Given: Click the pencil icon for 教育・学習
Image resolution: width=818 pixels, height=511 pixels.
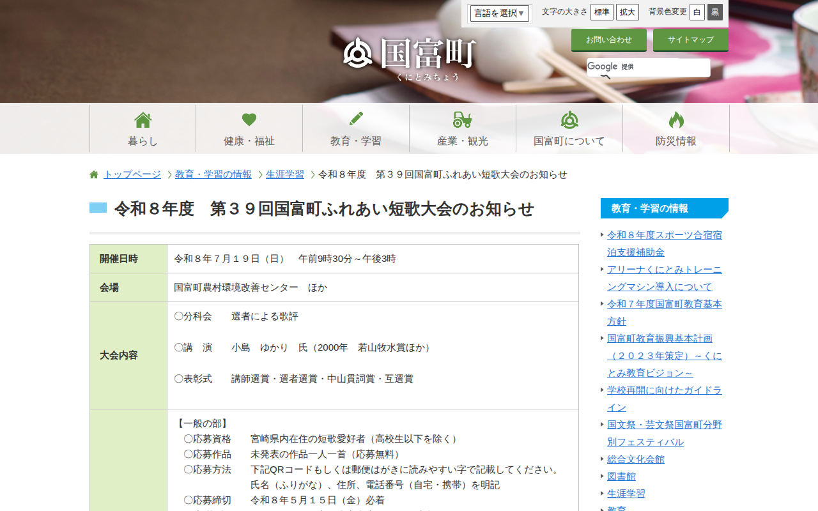Looking at the screenshot, I should point(356,119).
